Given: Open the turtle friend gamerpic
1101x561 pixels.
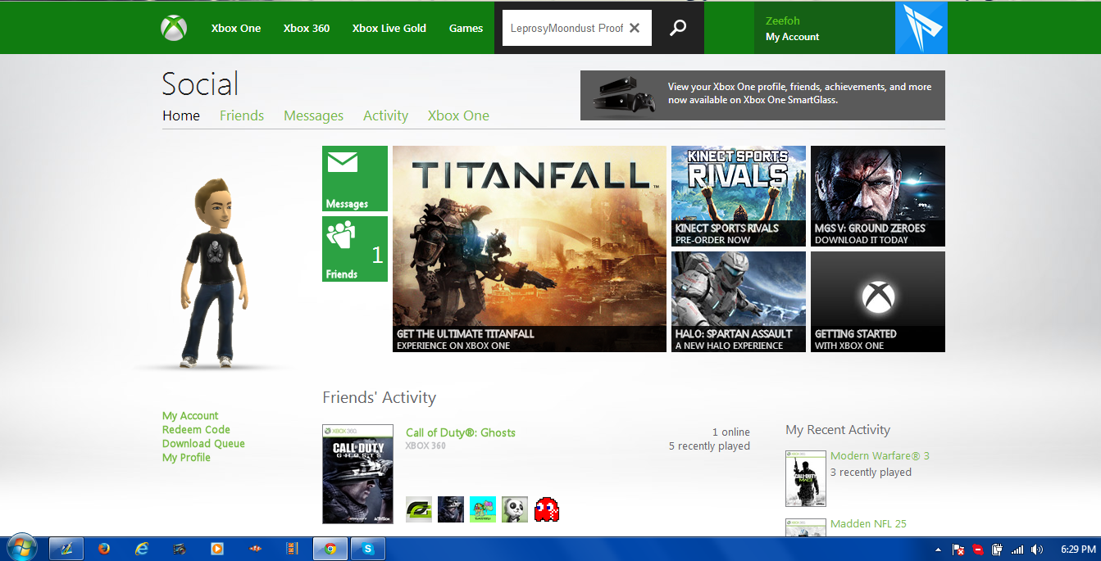Looking at the screenshot, I should click(483, 509).
